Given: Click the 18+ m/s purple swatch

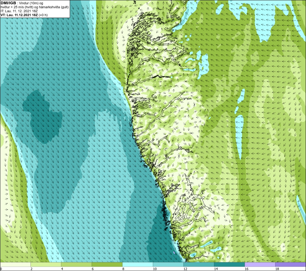Looking at the screenshot, I should pos(290,264).
